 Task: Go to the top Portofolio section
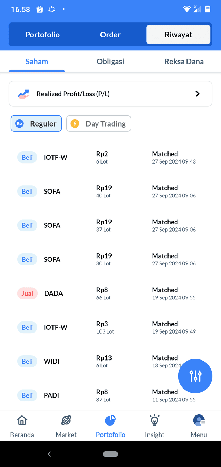tap(42, 35)
